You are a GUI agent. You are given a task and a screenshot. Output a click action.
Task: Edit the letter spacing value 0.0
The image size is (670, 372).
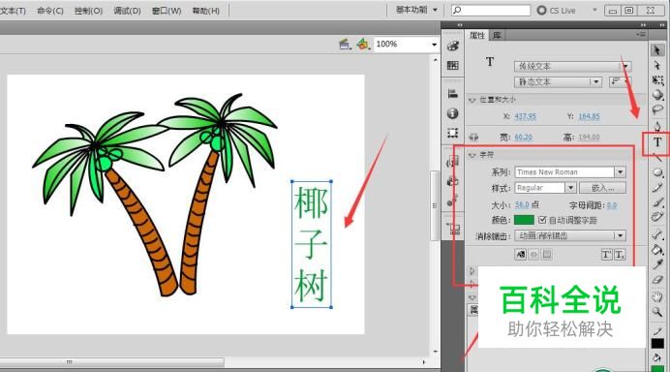pos(612,205)
